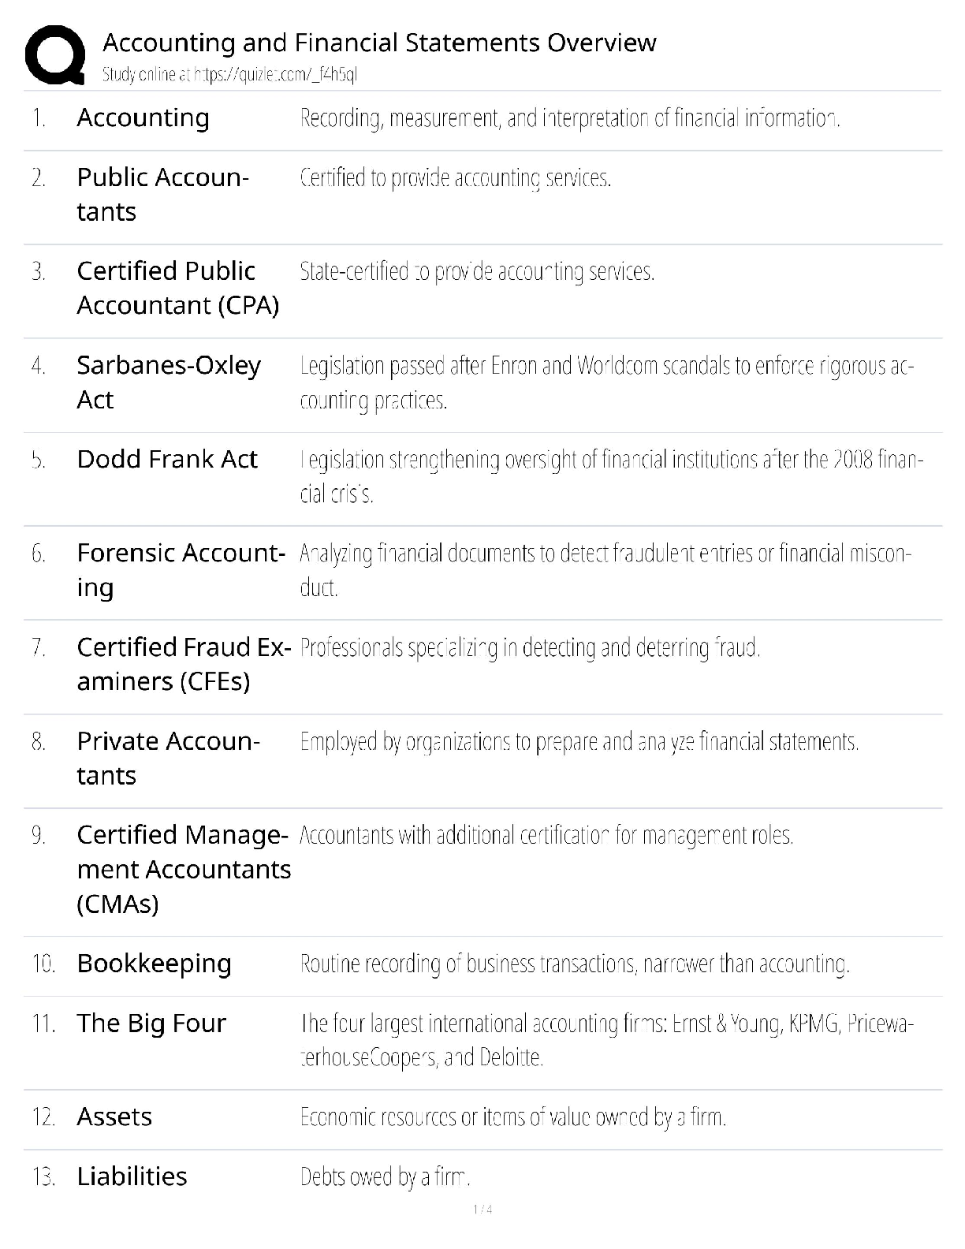
Task: Click the Enron and Worldcom scandals definition
Action: 606,383
